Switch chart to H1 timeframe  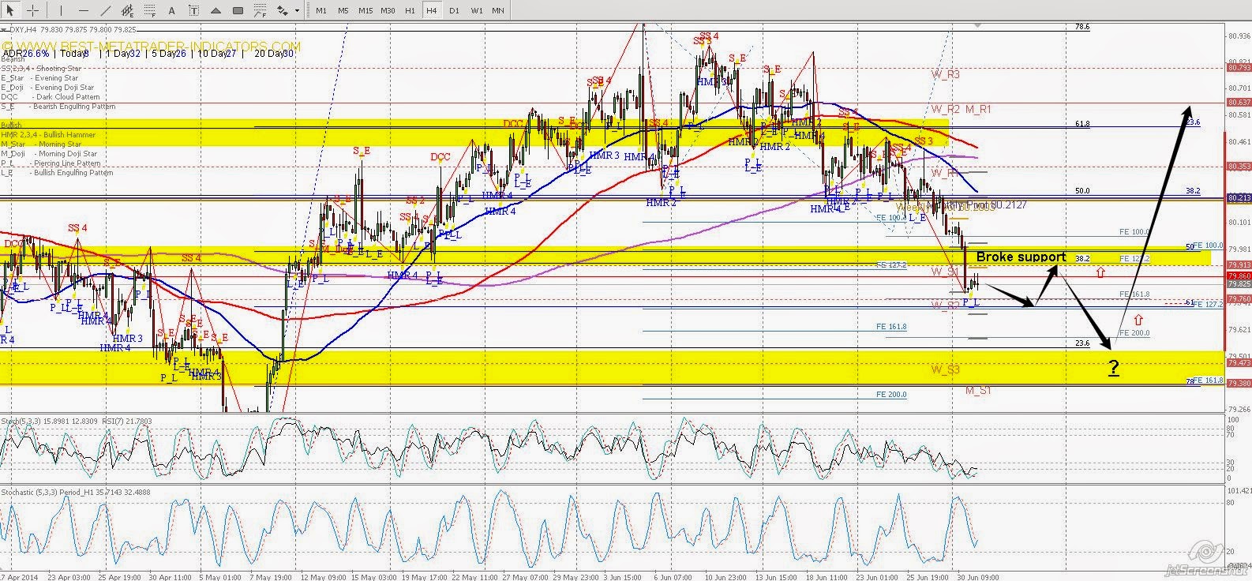(410, 10)
